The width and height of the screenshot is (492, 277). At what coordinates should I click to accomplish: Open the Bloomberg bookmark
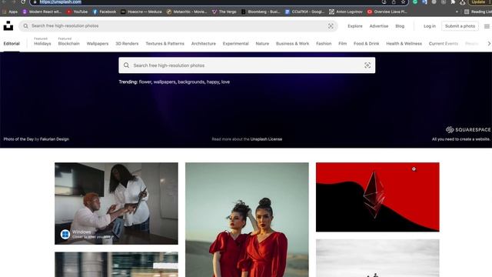pos(261,12)
